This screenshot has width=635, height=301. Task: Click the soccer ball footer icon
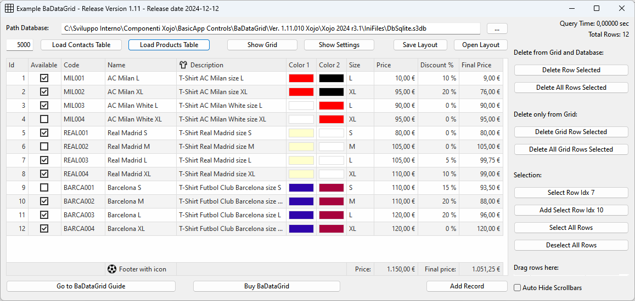pyautogui.click(x=112, y=269)
